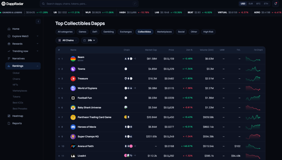This screenshot has height=160, width=282.
Task: Select the Games category tab
Action: (82, 32)
